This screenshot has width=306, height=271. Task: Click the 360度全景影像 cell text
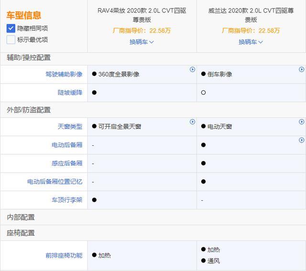pos(119,74)
